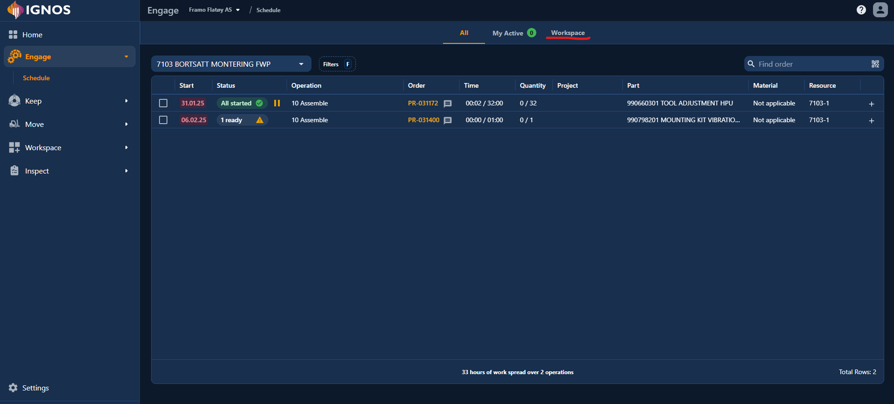This screenshot has height=404, width=894.
Task: Expand the Inspect sidebar menu
Action: (69, 171)
